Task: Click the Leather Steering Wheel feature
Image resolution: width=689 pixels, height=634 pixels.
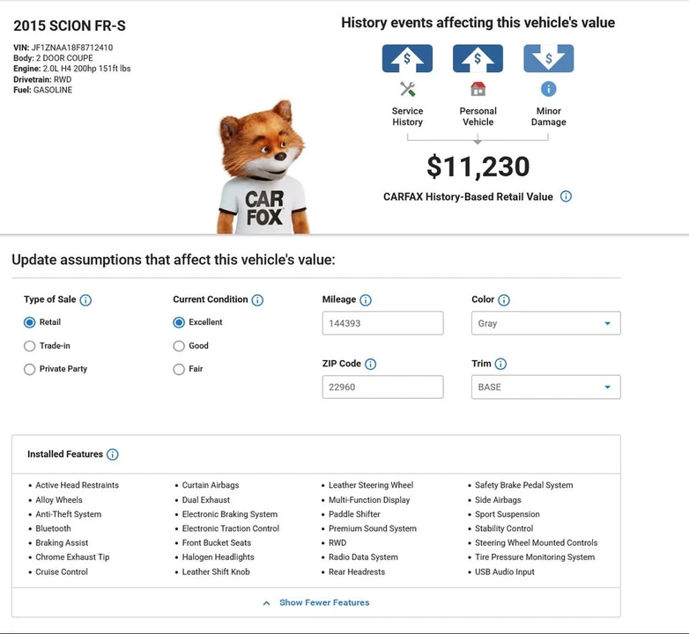Action: tap(371, 485)
